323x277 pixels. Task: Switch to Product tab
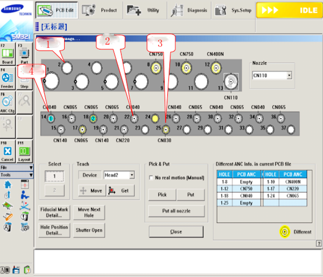(x=101, y=10)
